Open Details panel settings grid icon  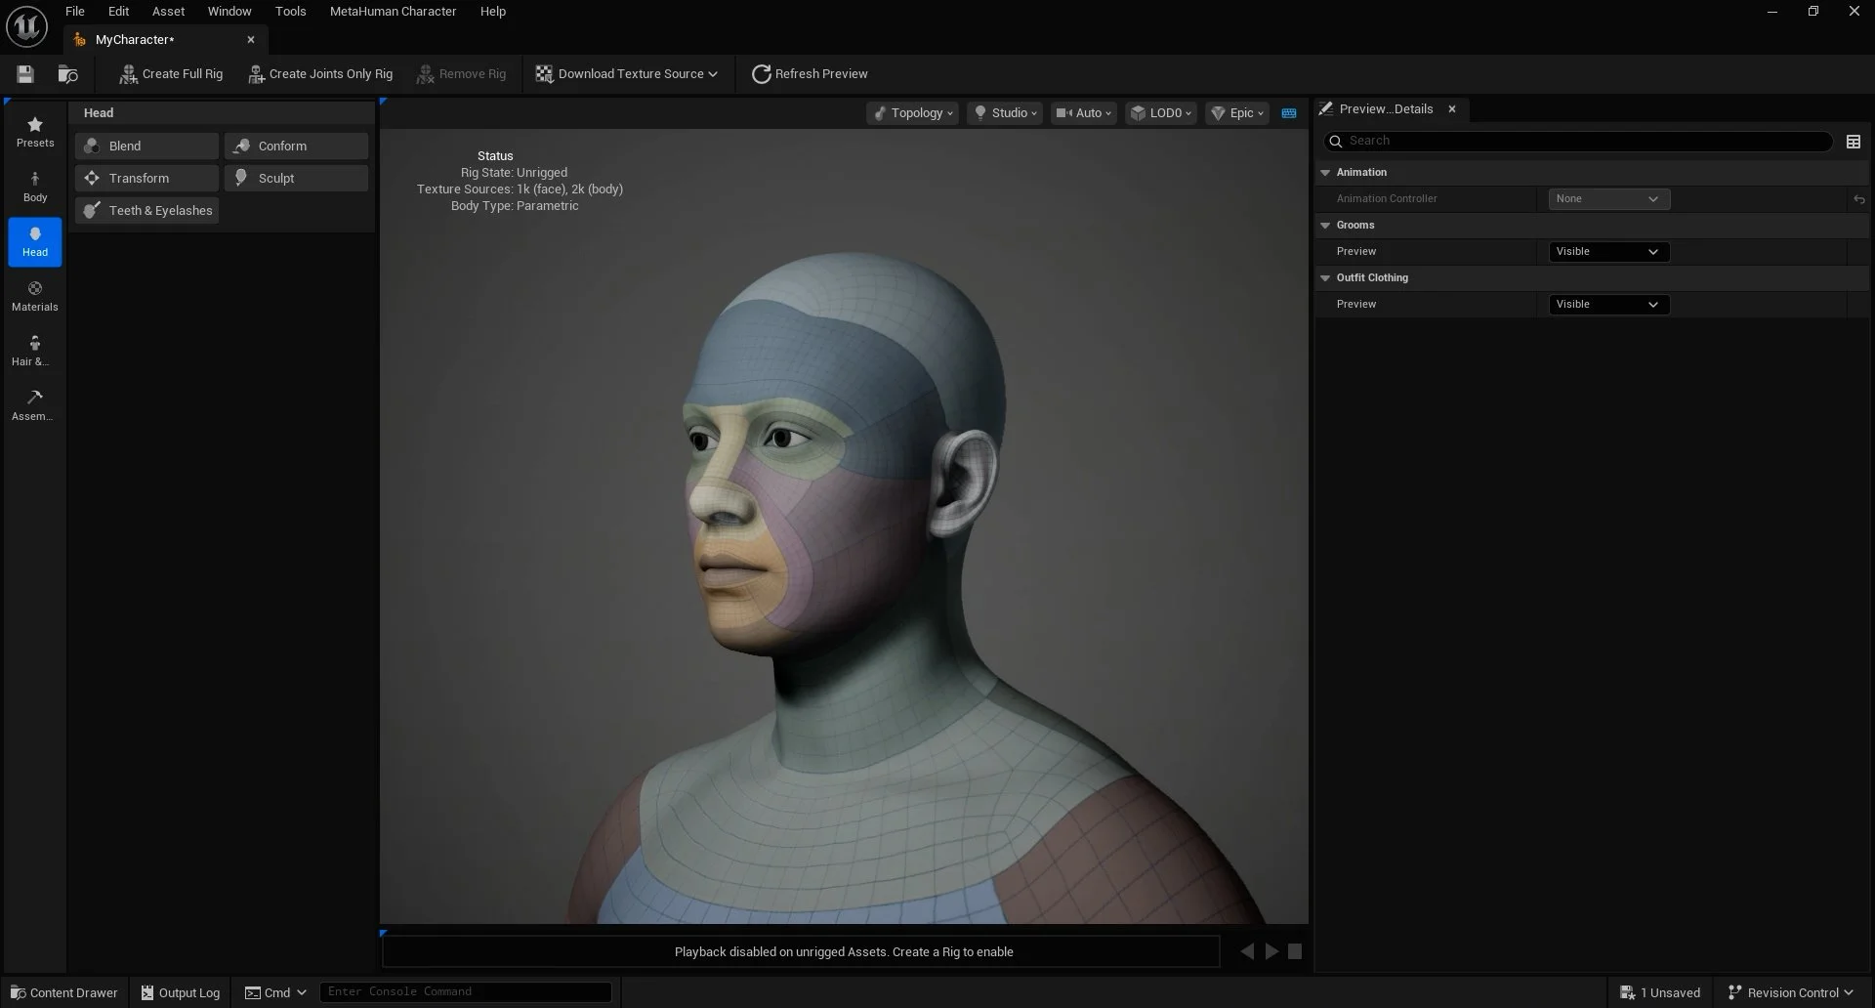(x=1853, y=142)
